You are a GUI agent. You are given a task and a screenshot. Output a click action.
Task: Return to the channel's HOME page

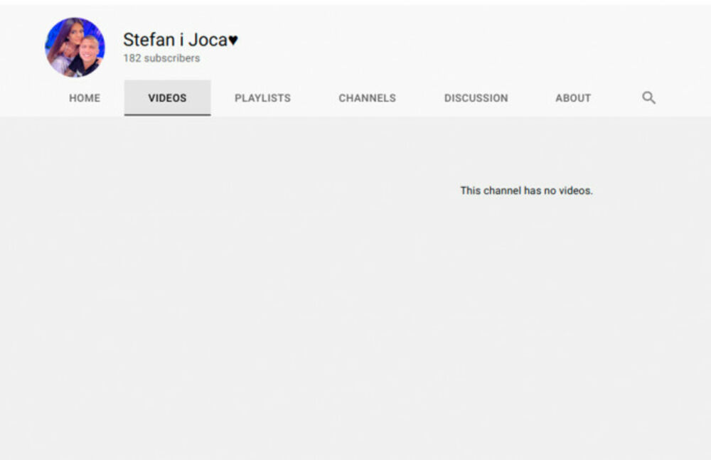[x=85, y=98]
